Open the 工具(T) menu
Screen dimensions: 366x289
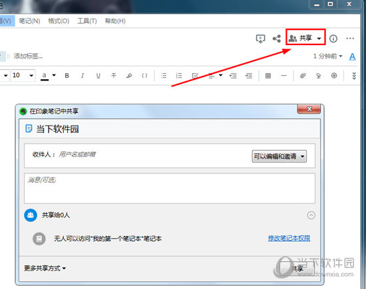[x=87, y=21]
